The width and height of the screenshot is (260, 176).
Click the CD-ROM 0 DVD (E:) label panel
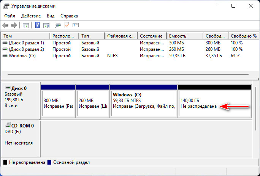[x=20, y=138]
